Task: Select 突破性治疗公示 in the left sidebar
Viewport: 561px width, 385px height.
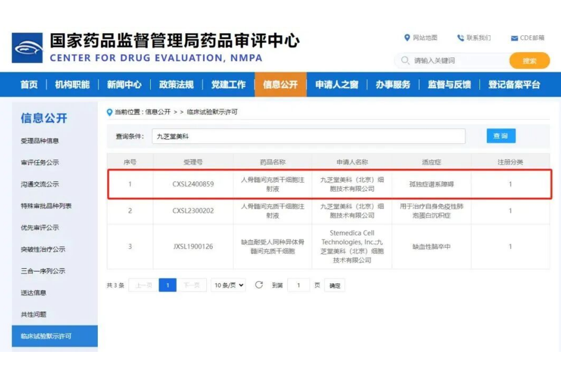Action: [x=43, y=250]
